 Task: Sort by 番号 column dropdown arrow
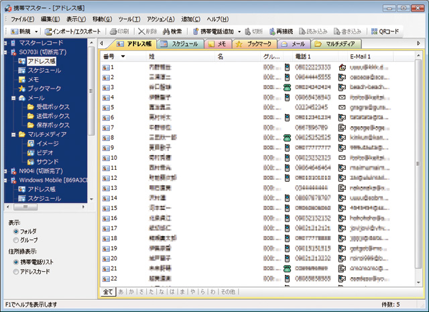pyautogui.click(x=123, y=56)
